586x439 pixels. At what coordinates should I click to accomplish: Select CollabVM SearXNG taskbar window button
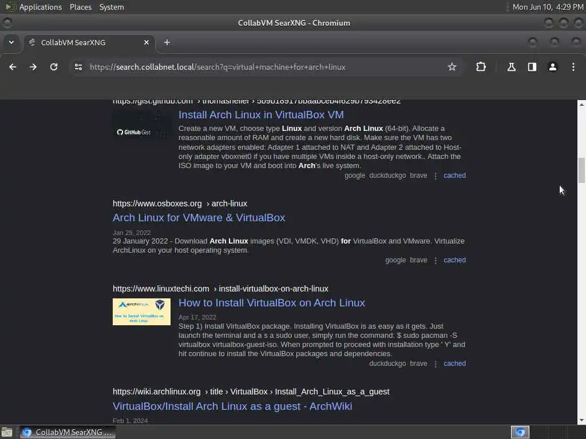pyautogui.click(x=68, y=432)
